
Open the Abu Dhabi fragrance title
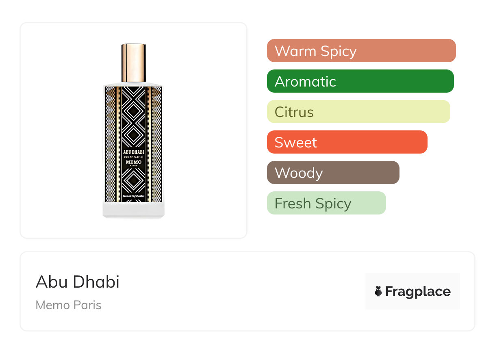coord(78,282)
